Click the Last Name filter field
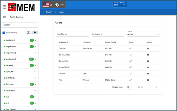The width and height of the screenshot is (177, 111). pos(108,34)
